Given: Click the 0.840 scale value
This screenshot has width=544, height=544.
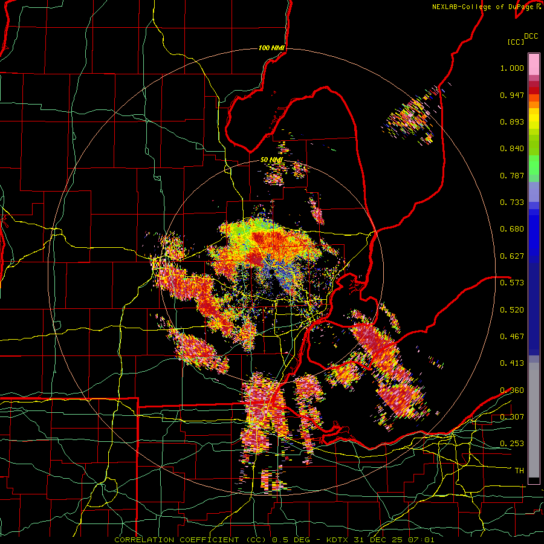Looking at the screenshot, I should coord(512,149).
